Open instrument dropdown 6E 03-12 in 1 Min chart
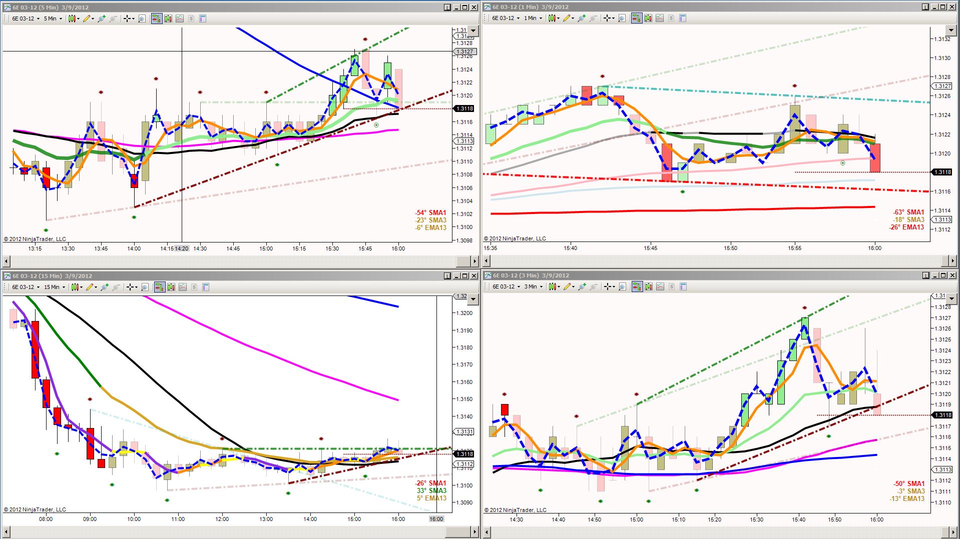This screenshot has height=539, width=960. click(506, 18)
